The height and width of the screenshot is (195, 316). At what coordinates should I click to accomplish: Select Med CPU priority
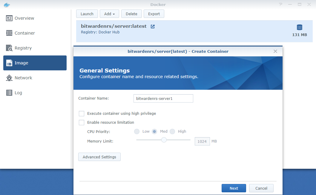click(x=154, y=131)
